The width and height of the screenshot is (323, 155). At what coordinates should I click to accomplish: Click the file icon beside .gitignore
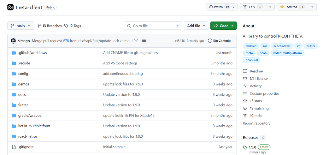click(14, 147)
